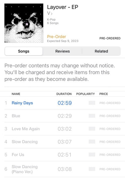
Task: Click the Blue popularity bar
Action: tap(92, 116)
